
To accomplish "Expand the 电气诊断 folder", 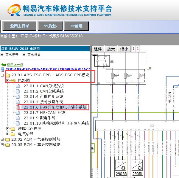I will [7, 134].
